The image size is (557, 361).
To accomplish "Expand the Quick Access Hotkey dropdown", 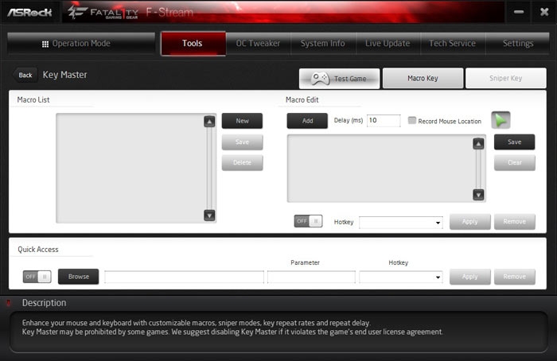I will [x=401, y=277].
